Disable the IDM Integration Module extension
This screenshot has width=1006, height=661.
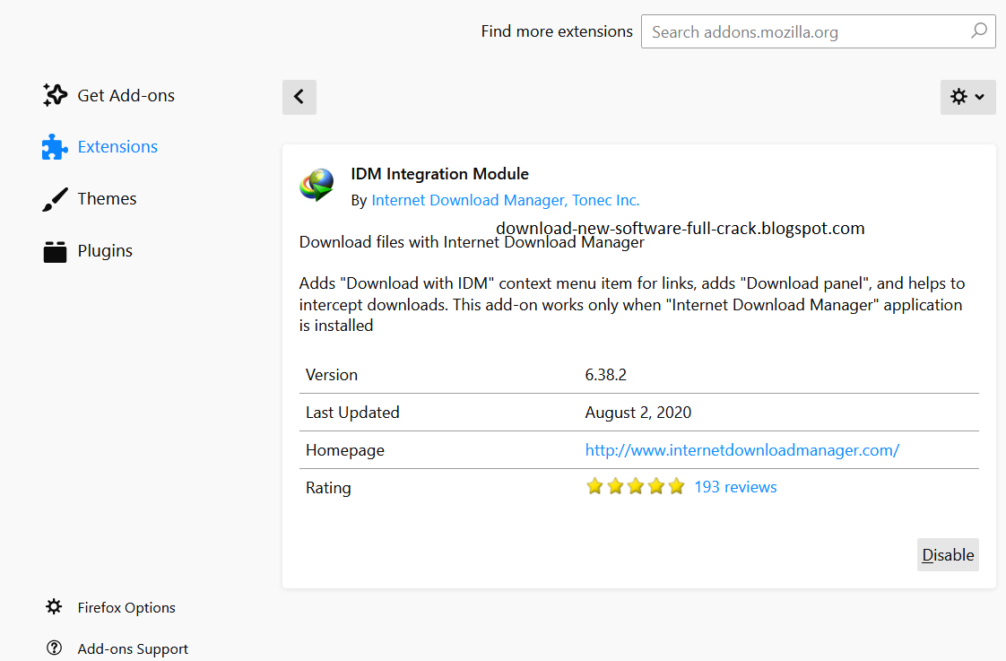point(948,554)
